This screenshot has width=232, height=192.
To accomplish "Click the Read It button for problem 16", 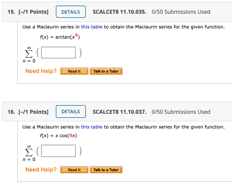I will tap(74, 170).
